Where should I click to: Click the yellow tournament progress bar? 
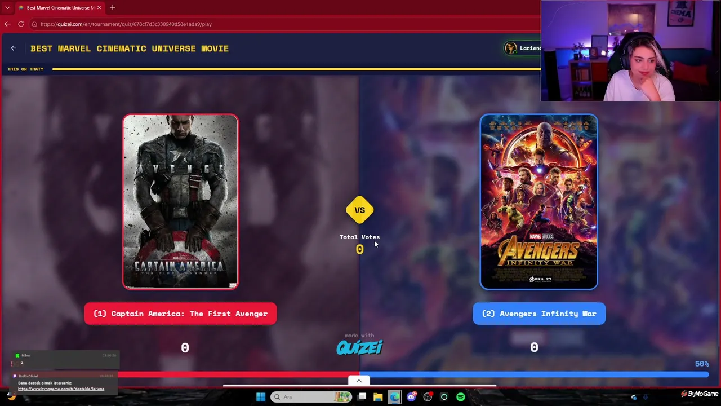pos(296,69)
